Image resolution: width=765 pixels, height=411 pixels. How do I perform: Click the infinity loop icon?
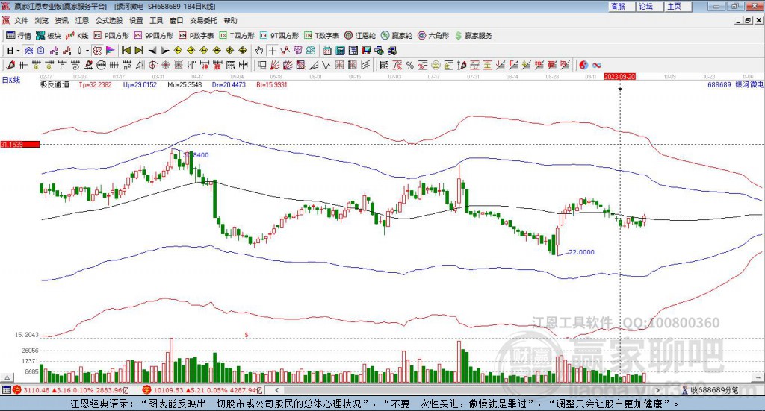[597, 65]
